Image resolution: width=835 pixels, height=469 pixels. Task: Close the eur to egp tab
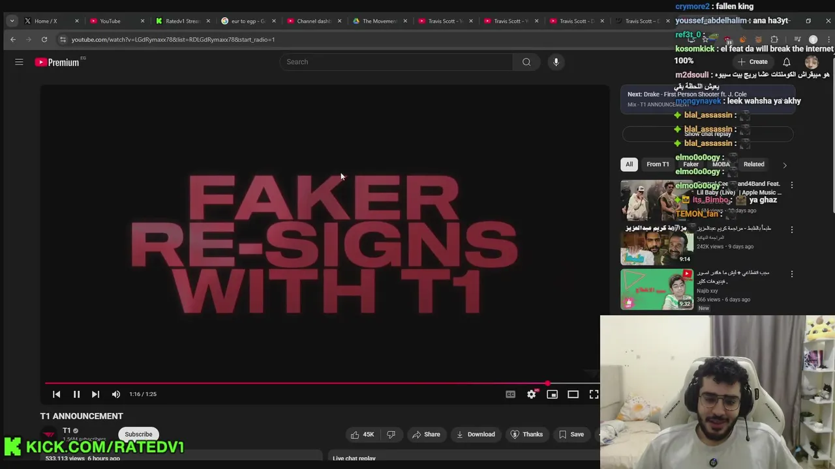click(274, 21)
